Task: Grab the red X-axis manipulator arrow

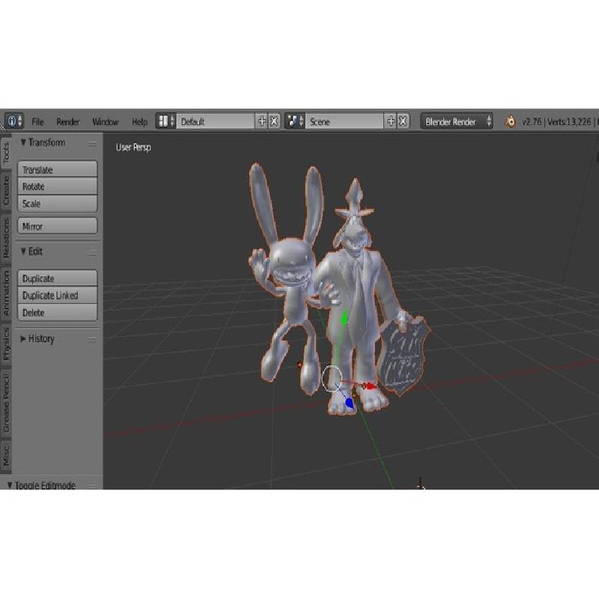Action: pyautogui.click(x=369, y=386)
